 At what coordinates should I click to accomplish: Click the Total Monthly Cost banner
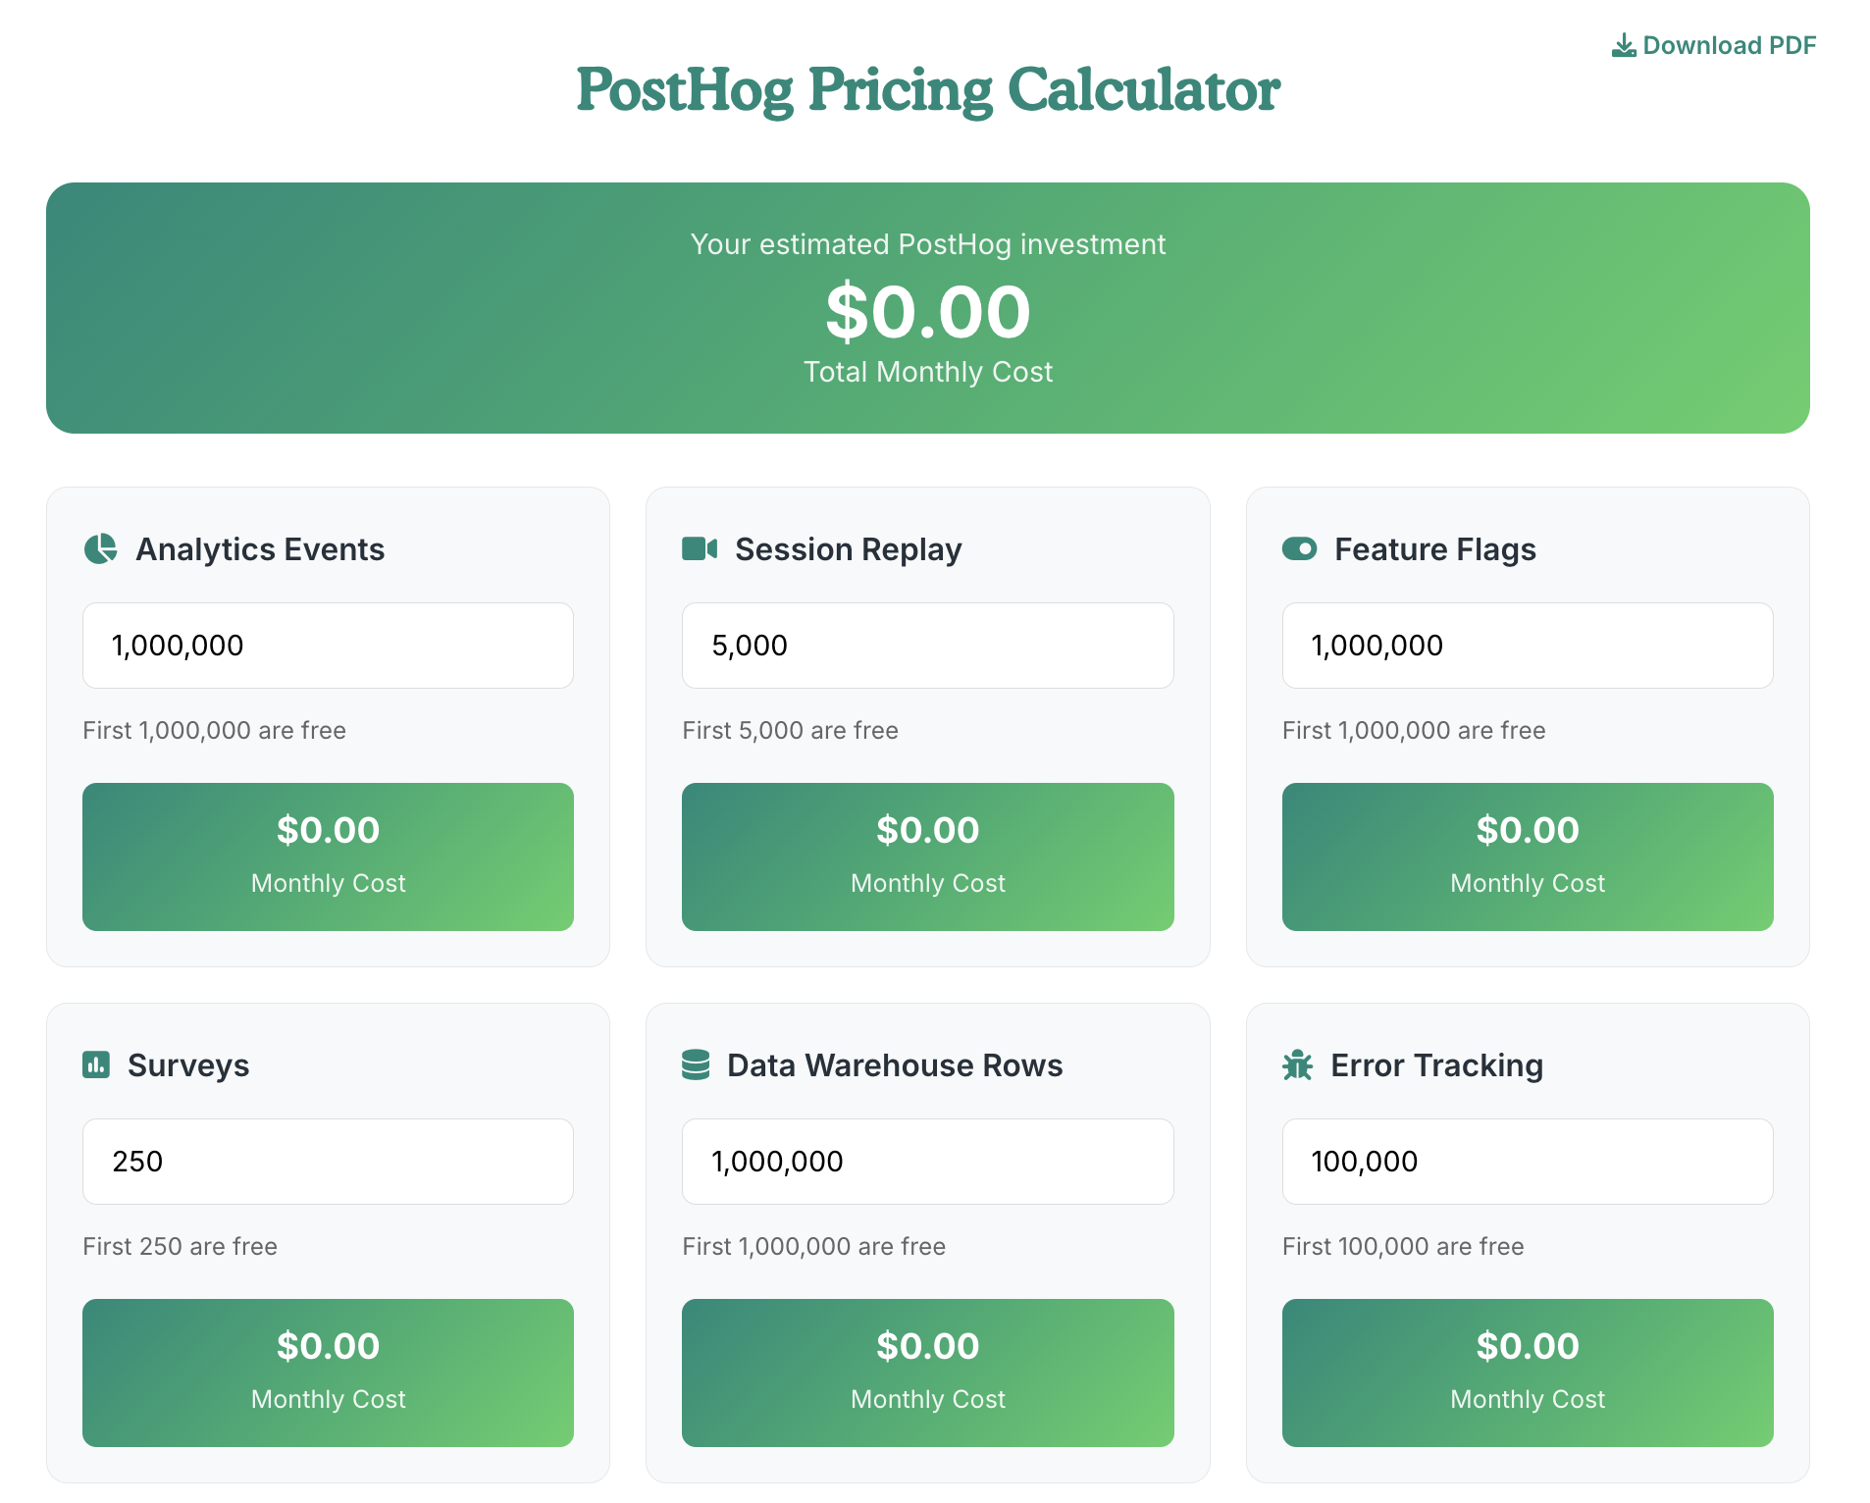pyautogui.click(x=928, y=307)
